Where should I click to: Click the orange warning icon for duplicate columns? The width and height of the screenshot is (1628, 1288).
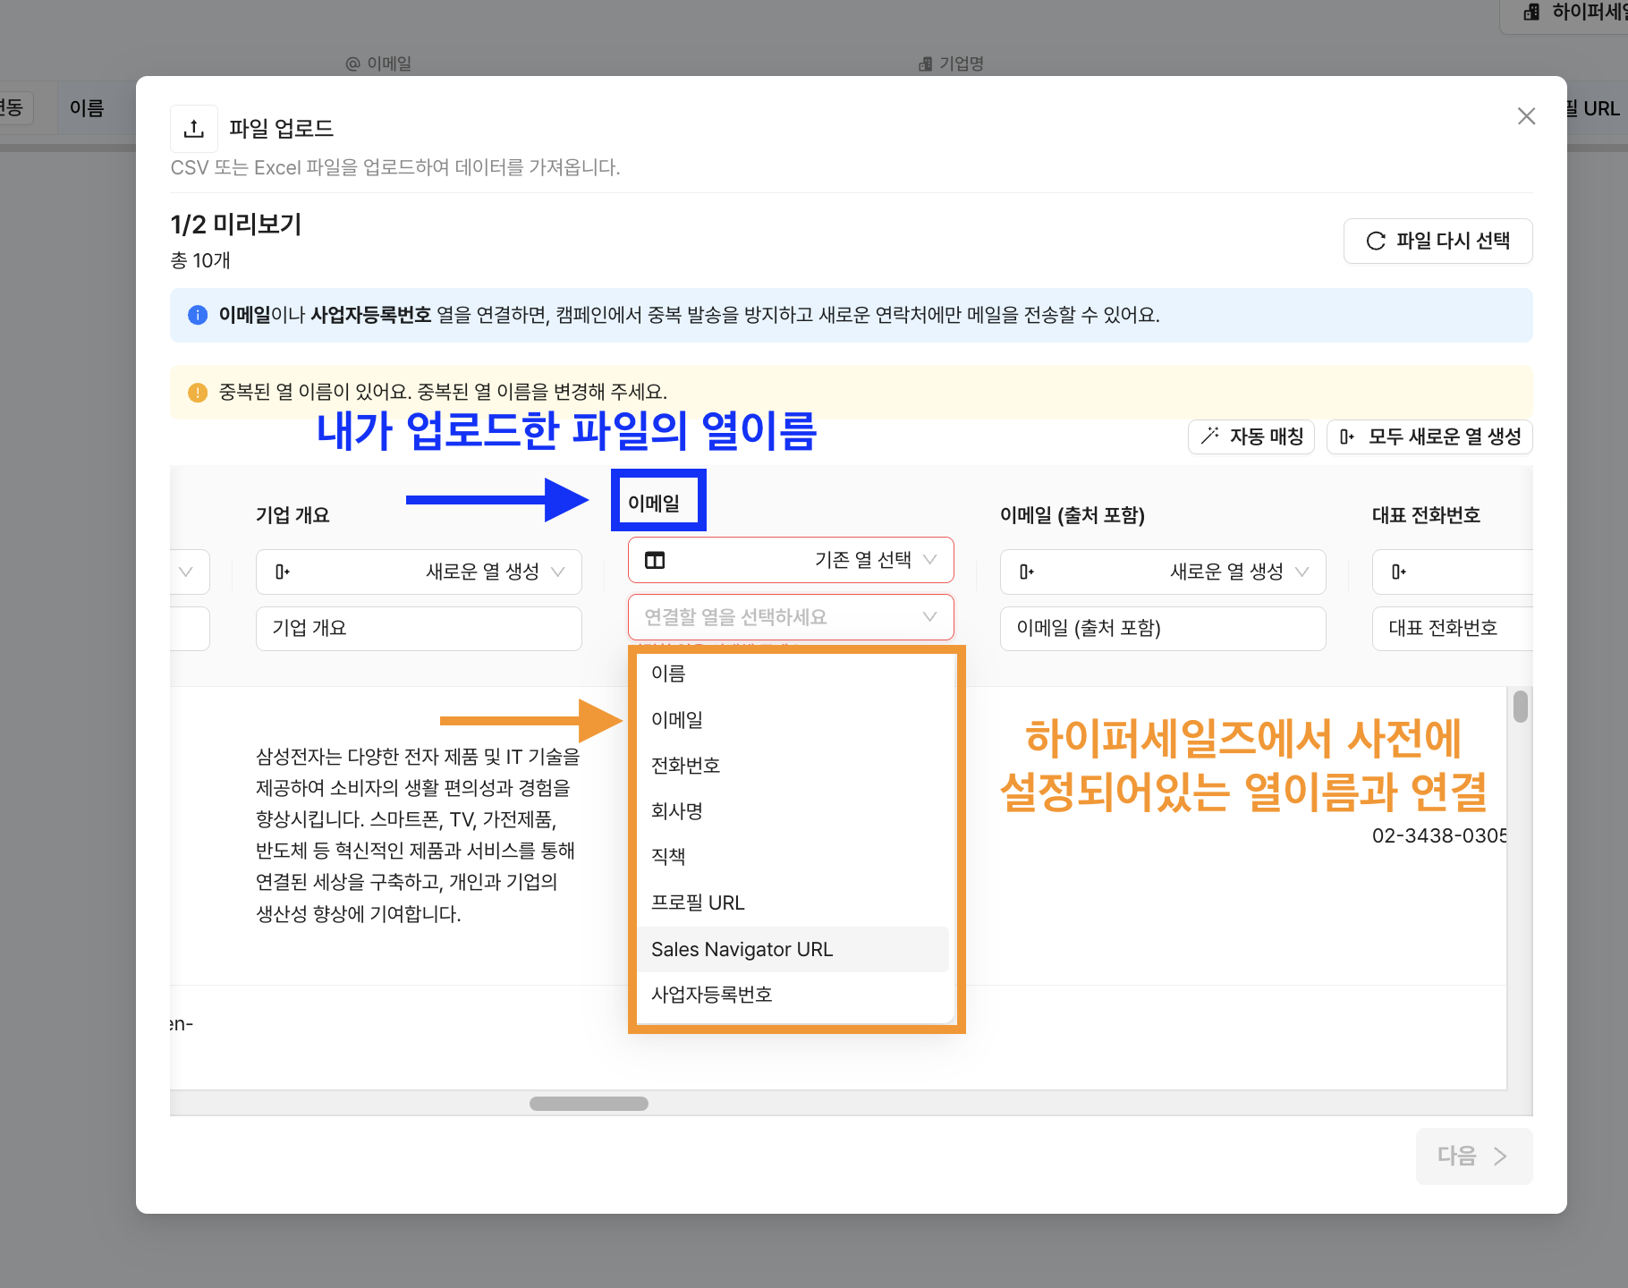pyautogui.click(x=198, y=393)
